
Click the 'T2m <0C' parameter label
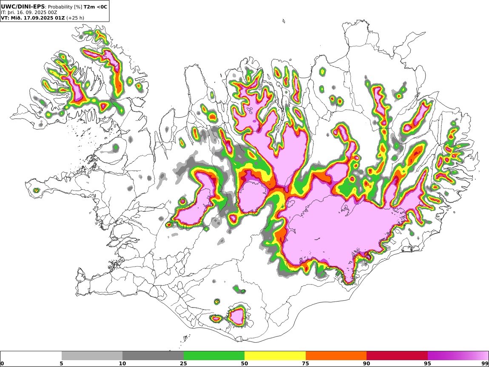95,6
